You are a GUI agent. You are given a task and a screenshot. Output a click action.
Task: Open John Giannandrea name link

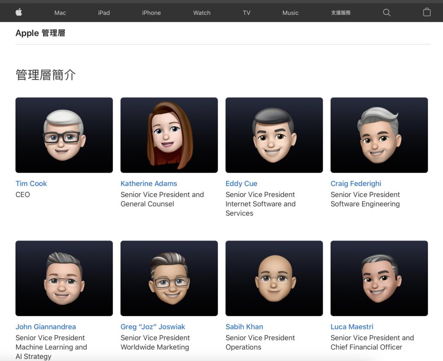click(x=45, y=327)
